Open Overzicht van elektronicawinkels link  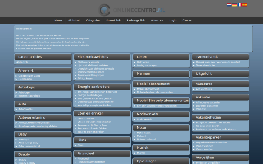pyautogui.click(x=96, y=69)
